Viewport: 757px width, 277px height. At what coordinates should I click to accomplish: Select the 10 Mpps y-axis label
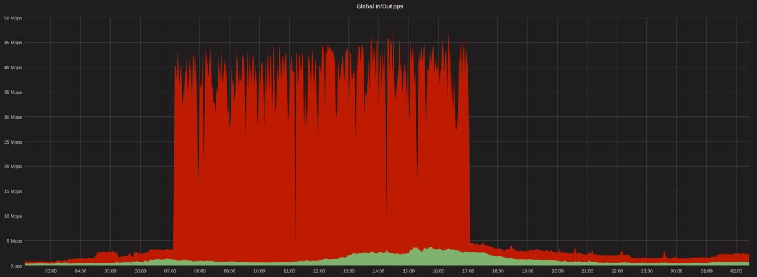12,216
